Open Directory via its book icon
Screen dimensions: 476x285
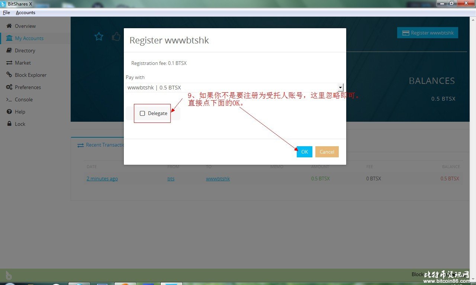(x=9, y=50)
